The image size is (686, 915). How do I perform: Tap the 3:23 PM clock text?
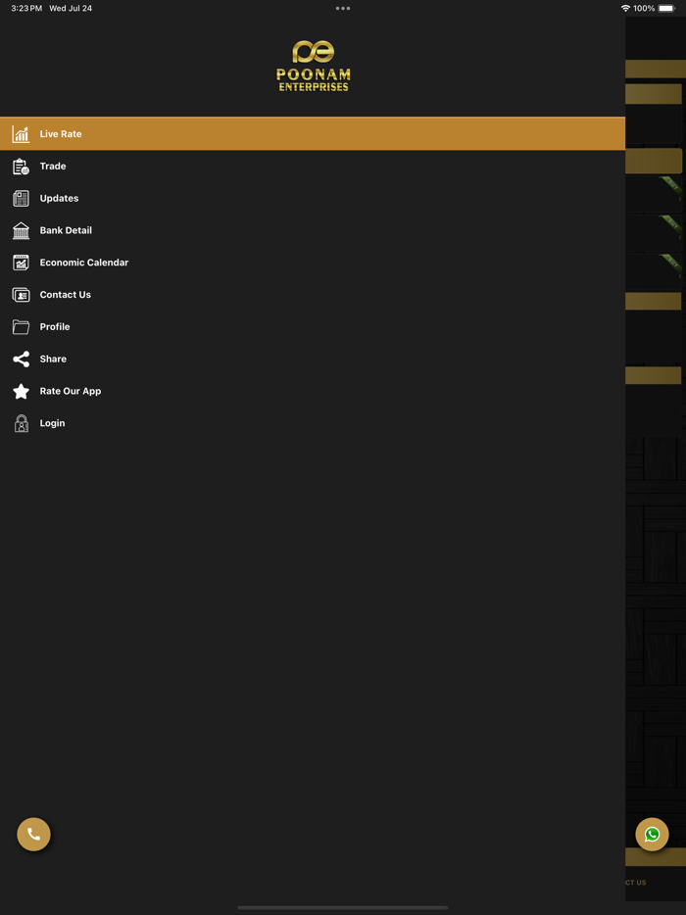click(26, 8)
